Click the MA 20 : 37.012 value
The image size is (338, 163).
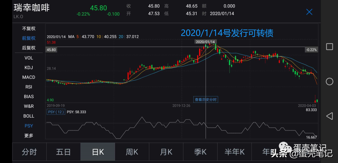(129, 37)
